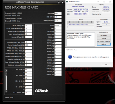
Task: Click the scrollbar down arrow in RTL panel
Action: click(x=6, y=91)
